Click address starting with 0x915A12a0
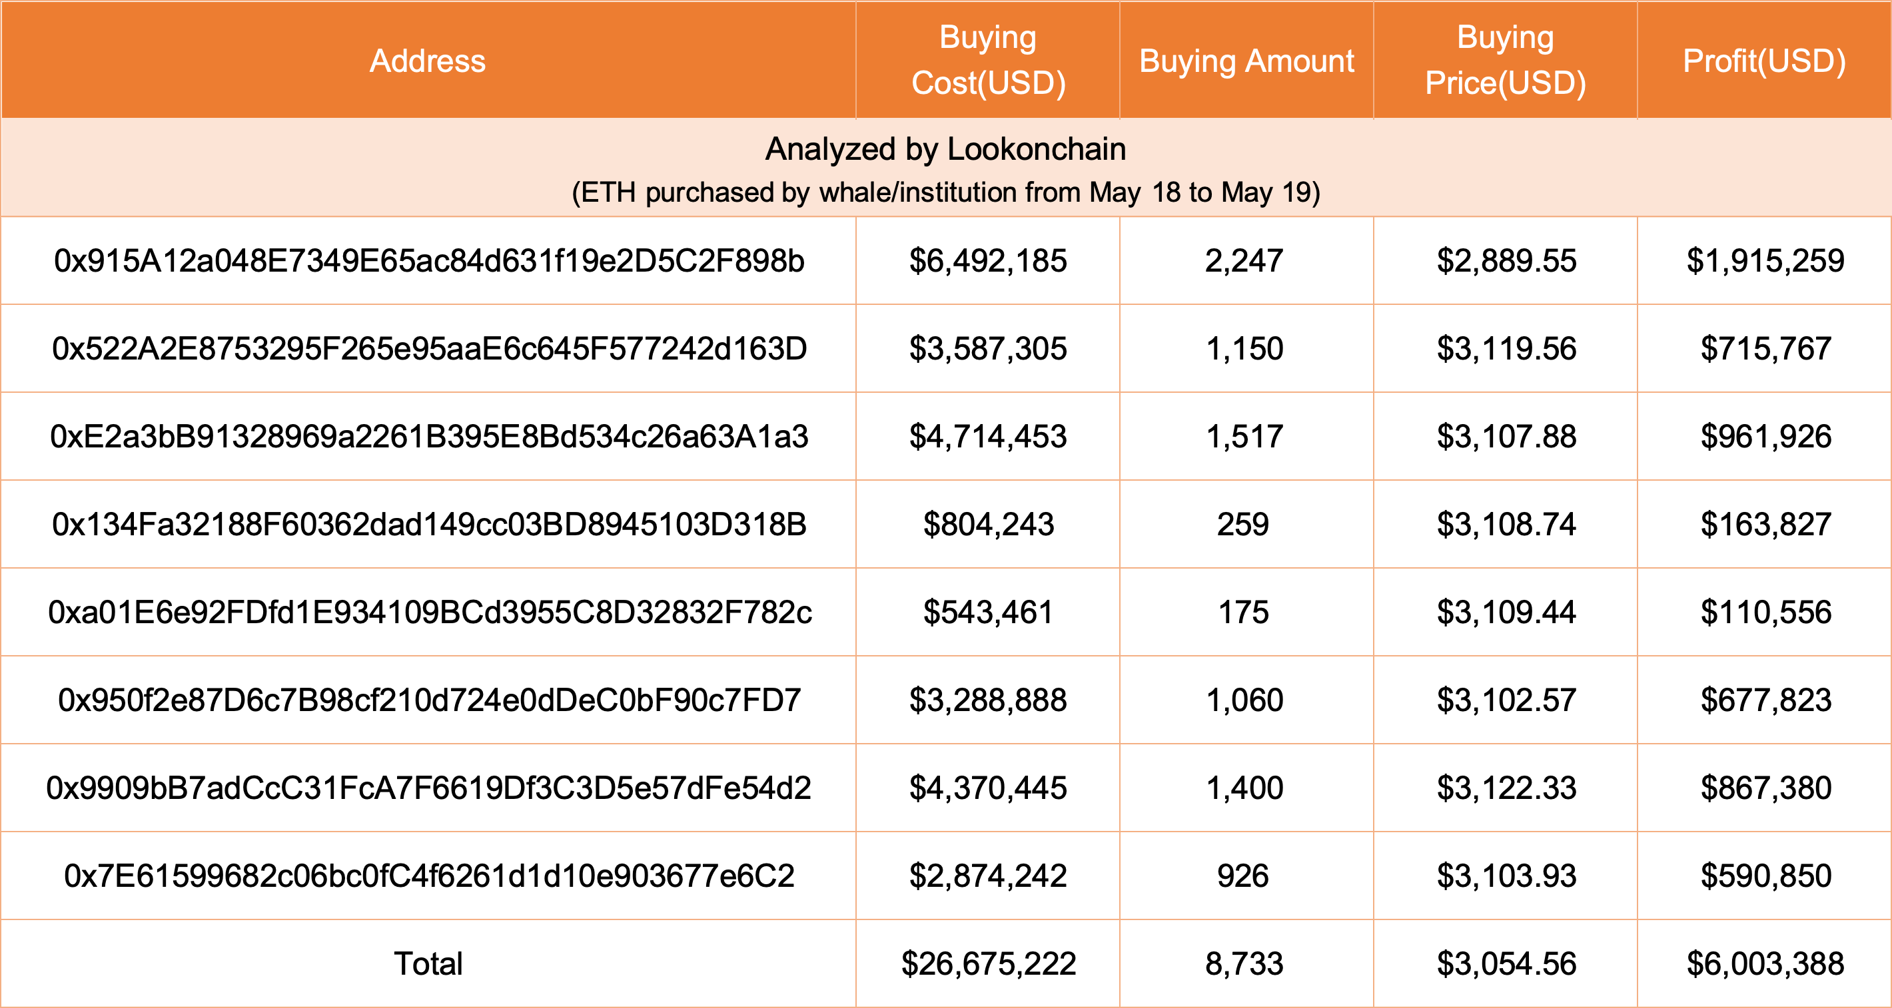This screenshot has height=1008, width=1892. (429, 260)
